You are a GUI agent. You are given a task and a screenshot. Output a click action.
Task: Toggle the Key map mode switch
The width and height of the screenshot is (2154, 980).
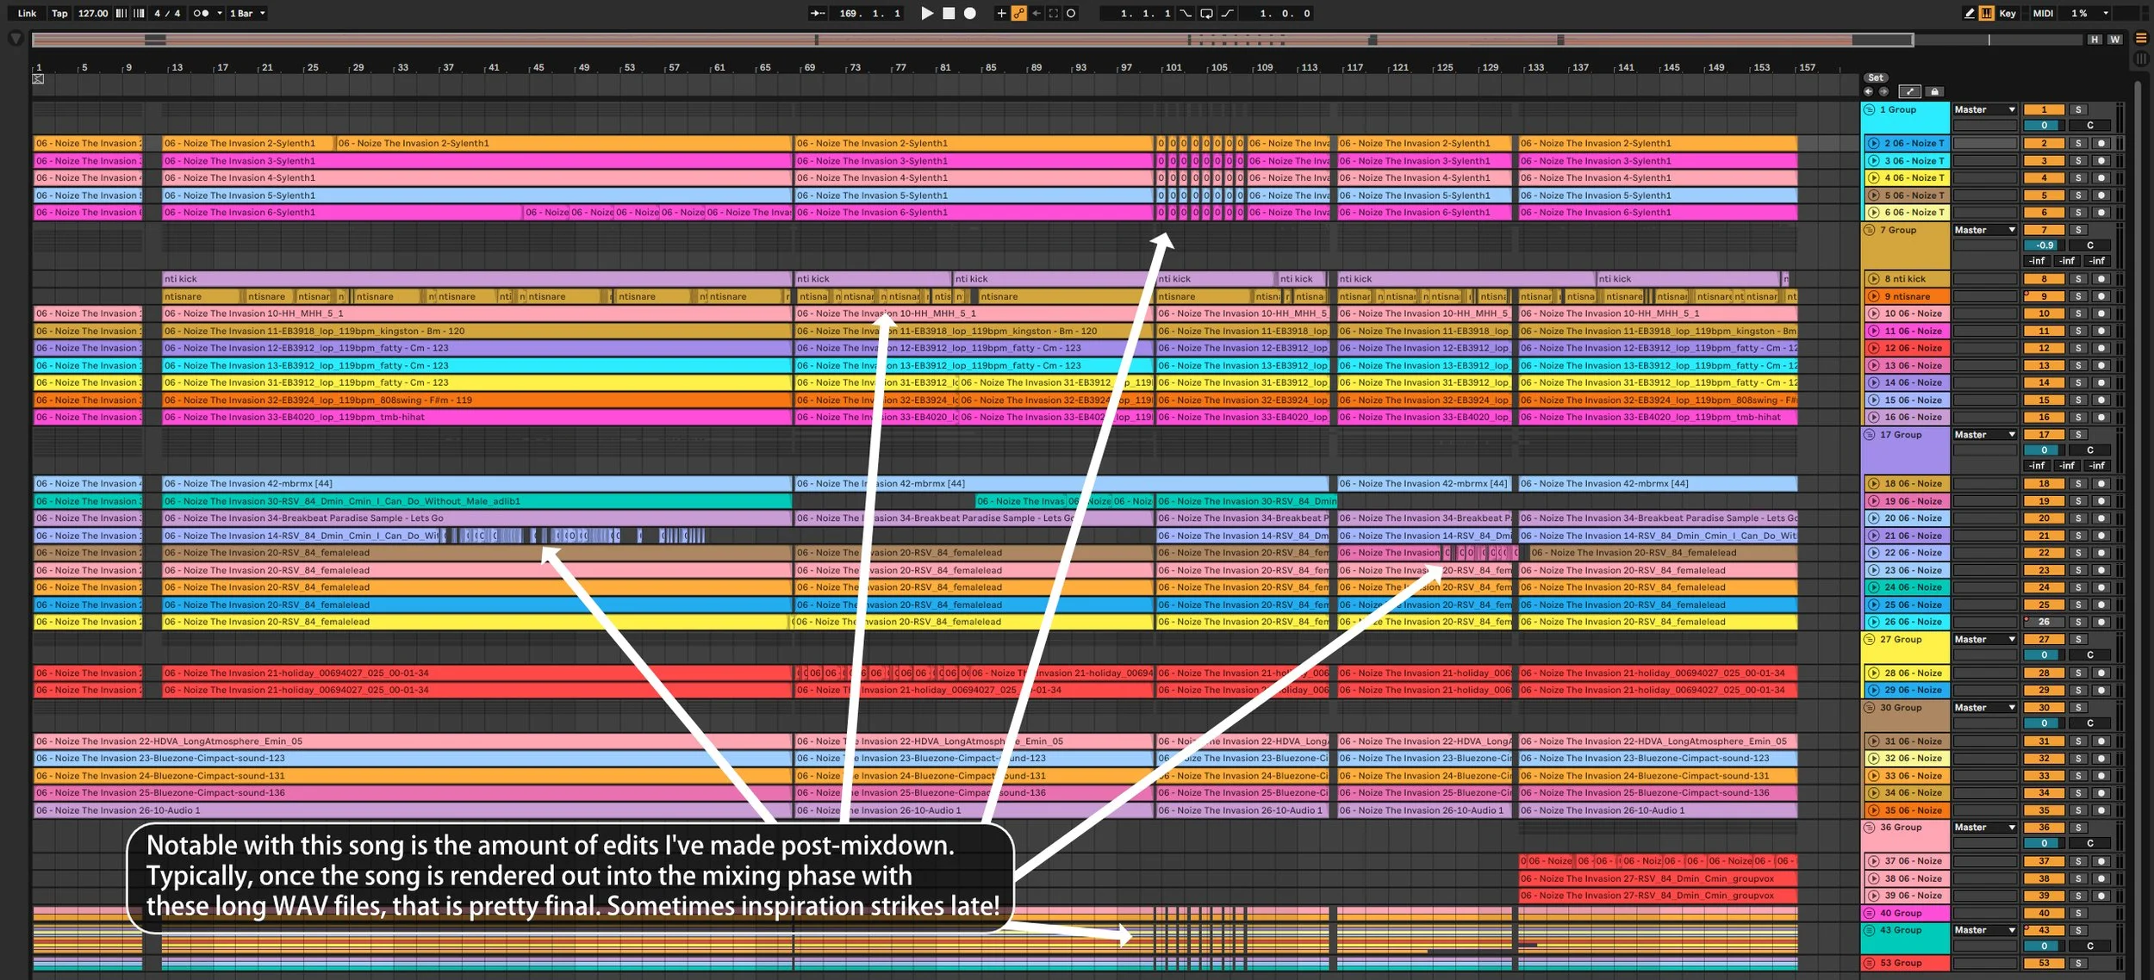point(2008,13)
